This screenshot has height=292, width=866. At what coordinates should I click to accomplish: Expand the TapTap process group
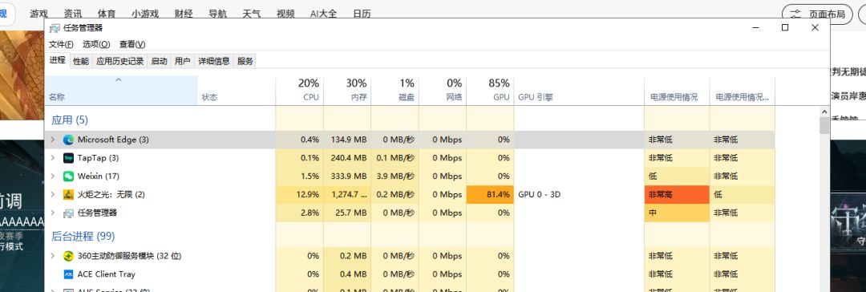pos(53,158)
